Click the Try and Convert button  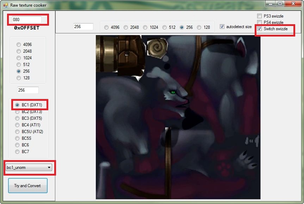pos(28,186)
